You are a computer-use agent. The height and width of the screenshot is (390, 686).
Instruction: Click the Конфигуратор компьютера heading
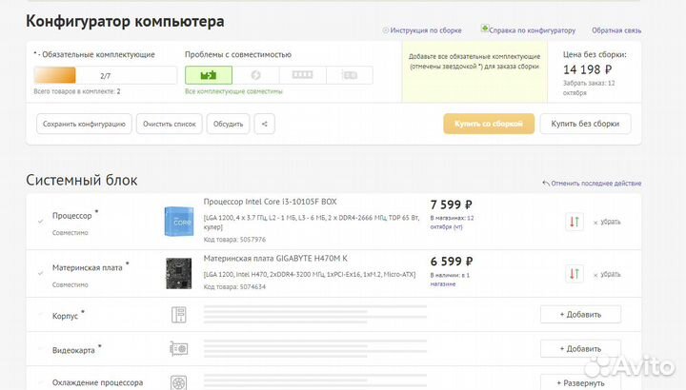(x=125, y=21)
